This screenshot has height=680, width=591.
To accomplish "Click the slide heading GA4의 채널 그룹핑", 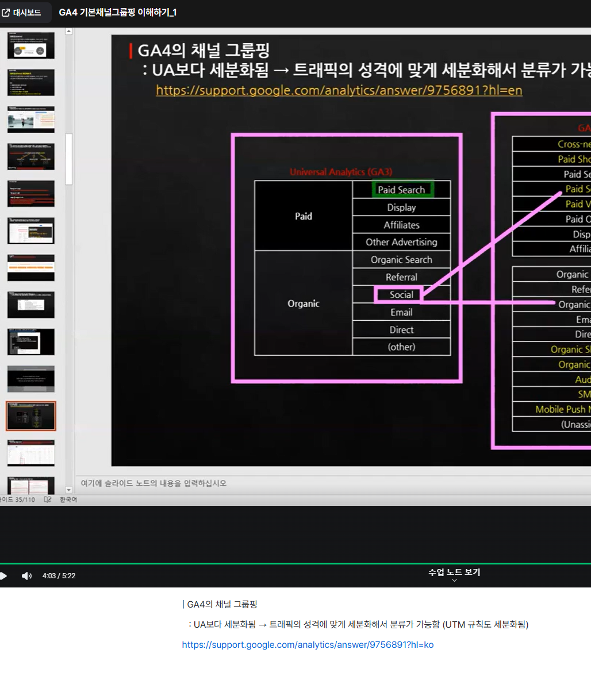I will (204, 51).
